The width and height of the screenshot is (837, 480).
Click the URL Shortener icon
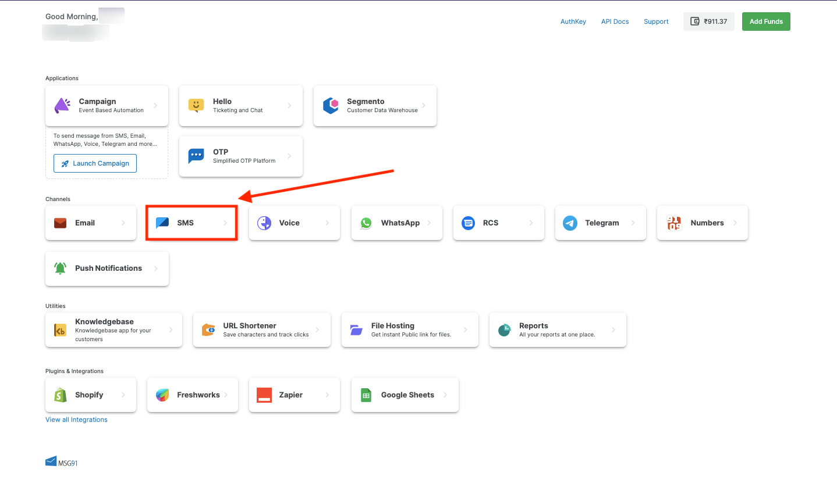click(208, 330)
